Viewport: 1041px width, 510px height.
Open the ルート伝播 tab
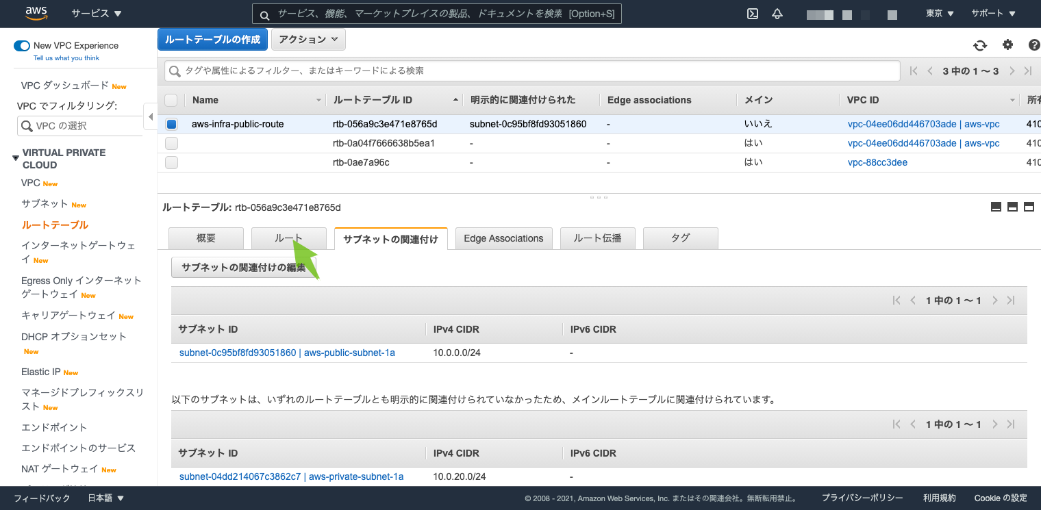(x=598, y=238)
